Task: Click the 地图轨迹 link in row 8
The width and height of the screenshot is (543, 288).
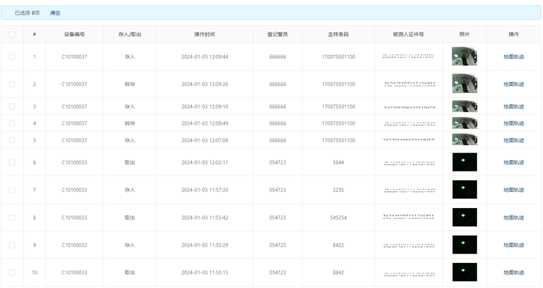Action: [x=514, y=218]
